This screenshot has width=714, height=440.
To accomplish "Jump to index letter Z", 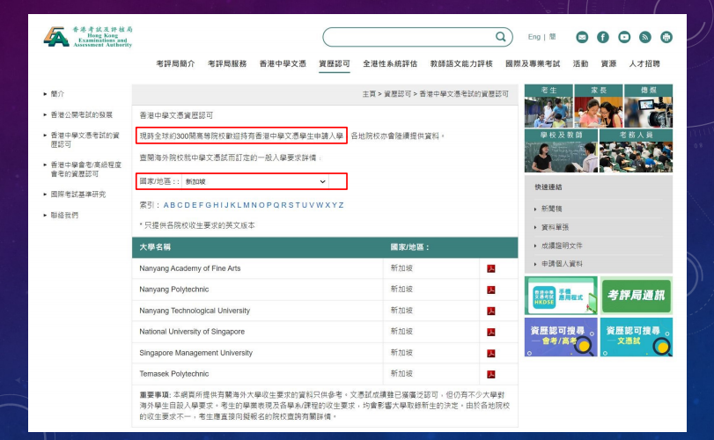I will pos(341,205).
